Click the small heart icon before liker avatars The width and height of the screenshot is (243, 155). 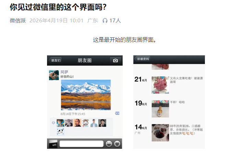click(53, 123)
